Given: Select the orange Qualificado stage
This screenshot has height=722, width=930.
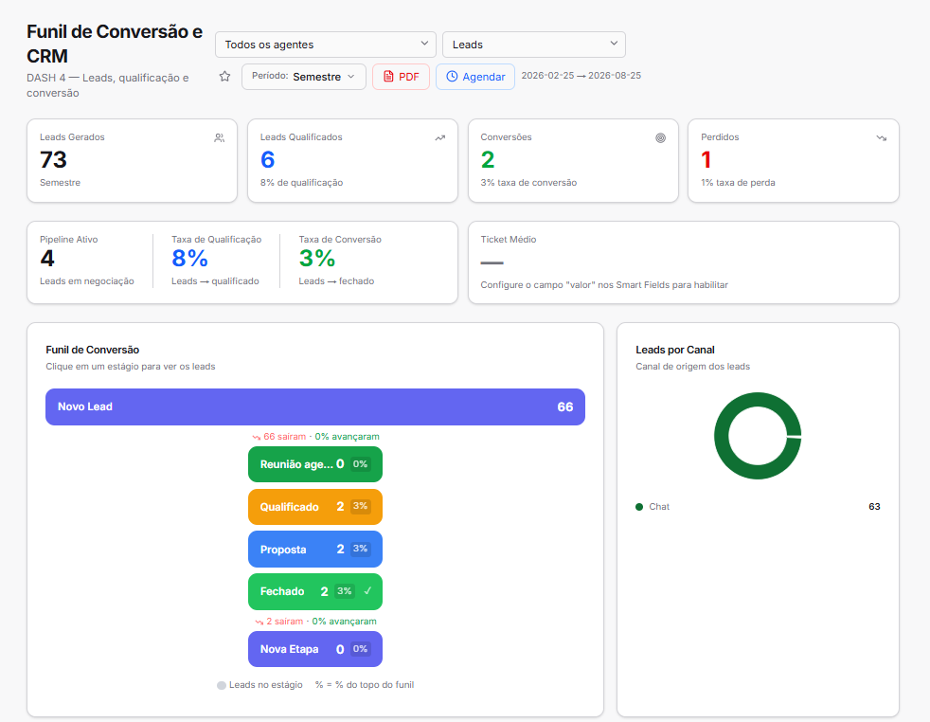Looking at the screenshot, I should (315, 507).
